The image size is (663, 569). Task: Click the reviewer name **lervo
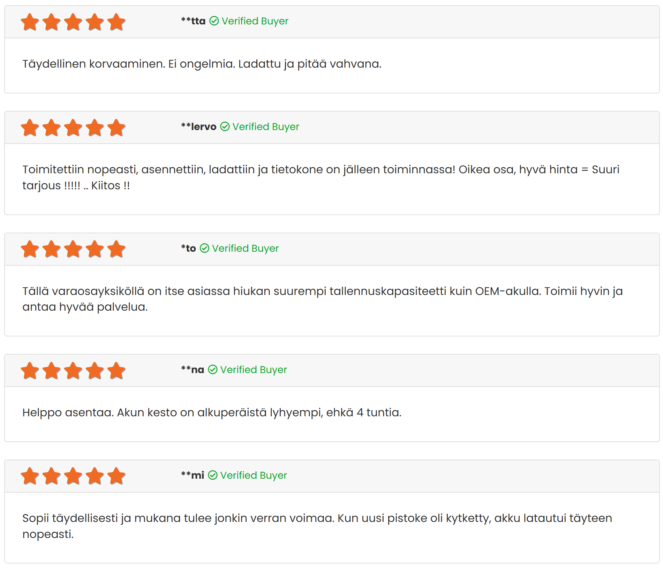click(198, 127)
